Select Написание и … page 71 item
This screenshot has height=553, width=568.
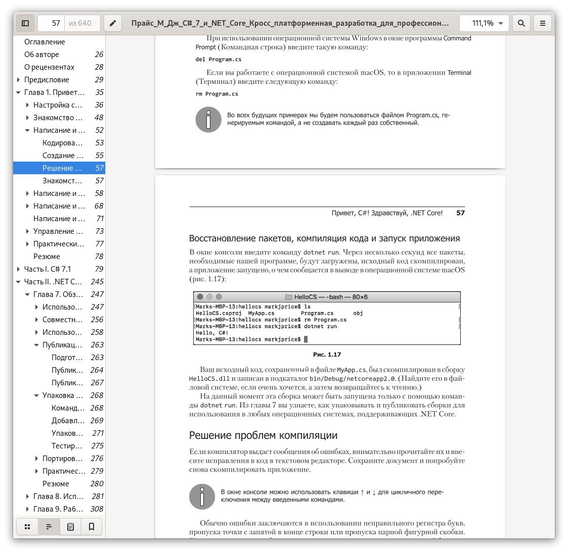point(59,219)
